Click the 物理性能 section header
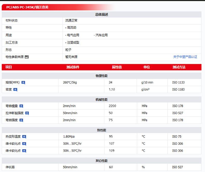 coord(101,76)
